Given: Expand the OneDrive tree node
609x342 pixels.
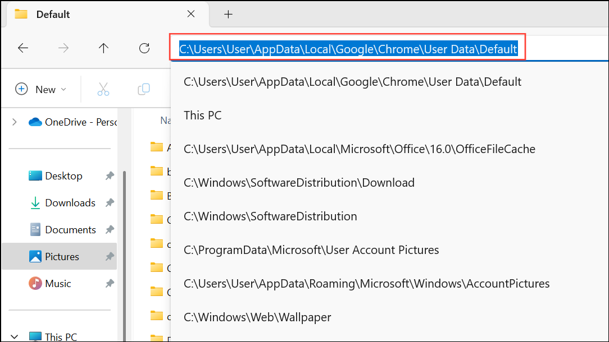Looking at the screenshot, I should (15, 122).
